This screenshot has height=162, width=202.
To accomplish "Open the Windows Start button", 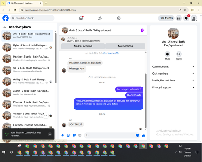I will pyautogui.click(x=4, y=152).
